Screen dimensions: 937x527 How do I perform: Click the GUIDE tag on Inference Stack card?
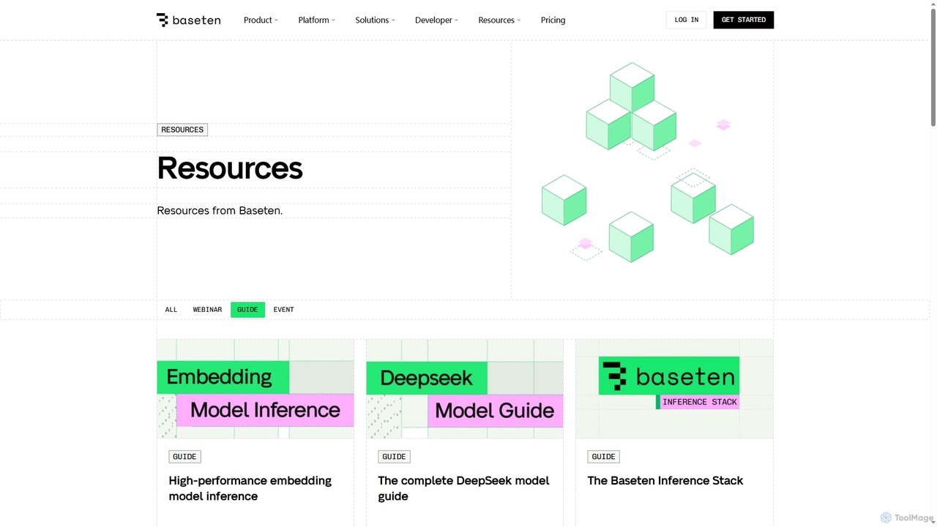point(603,457)
